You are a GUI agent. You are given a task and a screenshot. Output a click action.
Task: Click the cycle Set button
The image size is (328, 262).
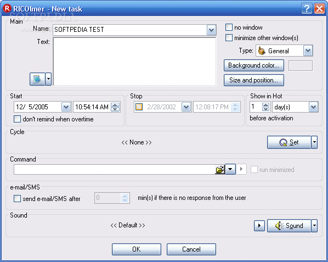(289, 142)
